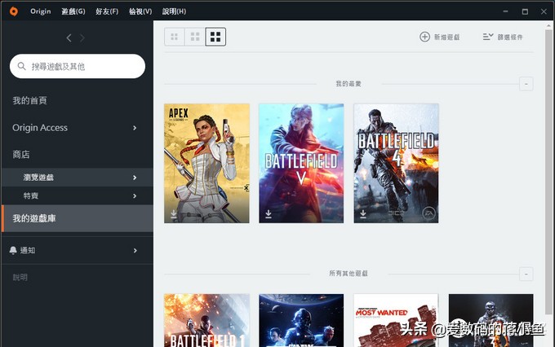Open the 說明(H) menu
This screenshot has height=347, width=555.
pos(174,11)
